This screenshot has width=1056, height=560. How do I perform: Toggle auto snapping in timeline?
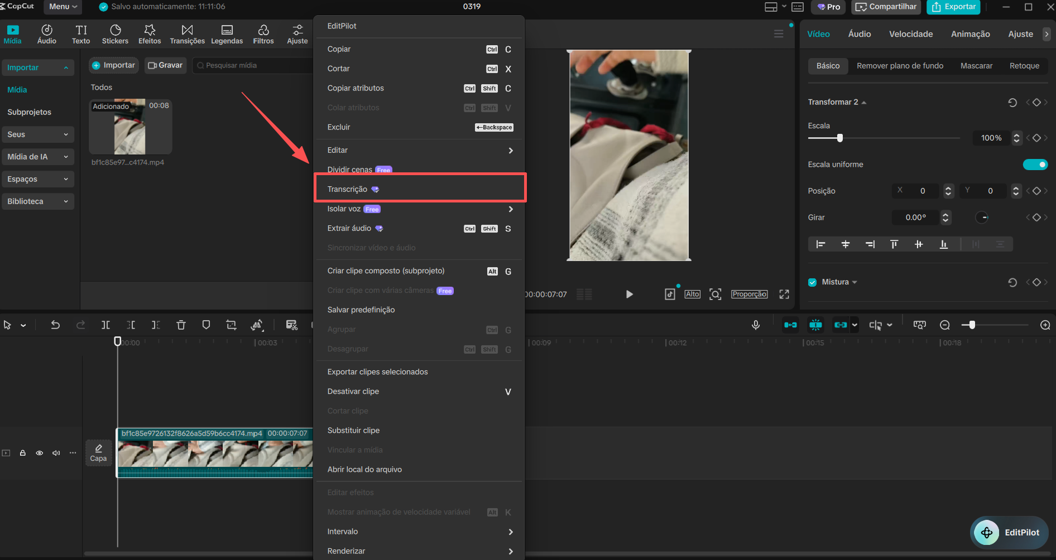[x=815, y=325]
